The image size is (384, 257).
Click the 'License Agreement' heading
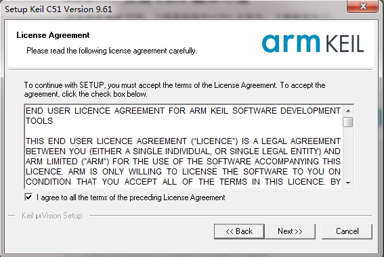pyautogui.click(x=53, y=35)
